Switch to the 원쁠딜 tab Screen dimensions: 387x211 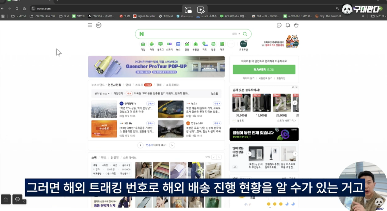tap(115, 158)
